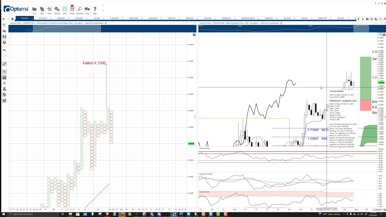This screenshot has height=217, width=386.
Task: Open the Help question mark icon
Action: (95, 9)
